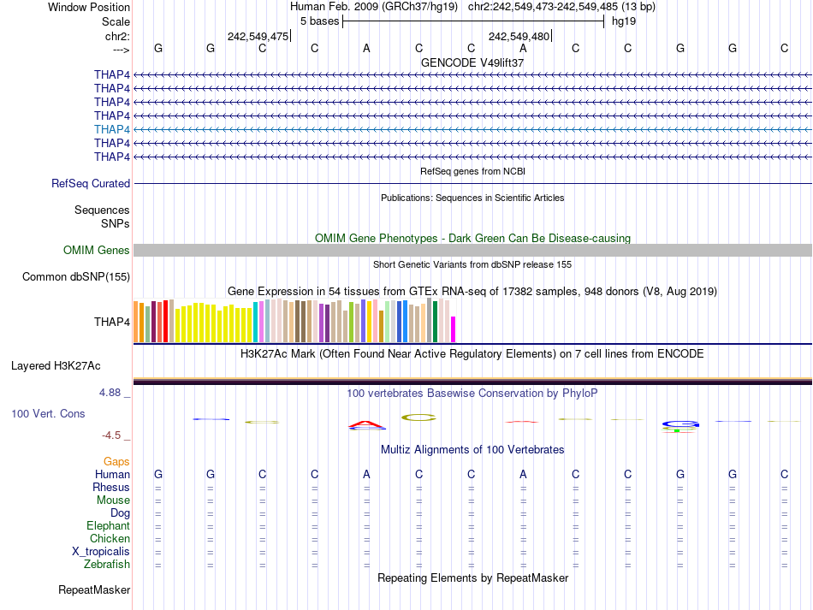This screenshot has height=610, width=813.
Task: Click the RepeatMasker track label
Action: [x=94, y=589]
